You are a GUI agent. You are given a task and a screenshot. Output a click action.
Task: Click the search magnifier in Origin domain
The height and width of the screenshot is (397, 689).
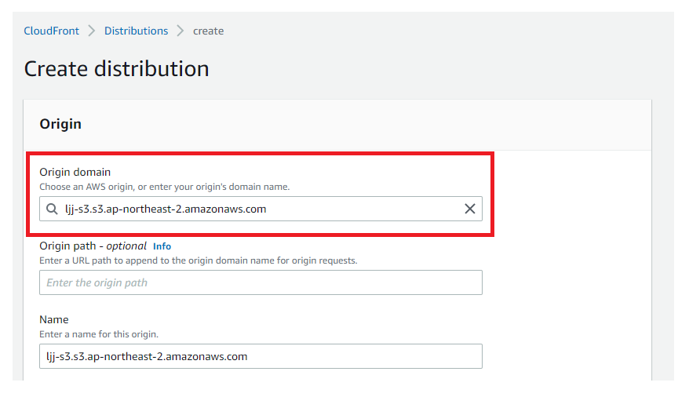tap(52, 209)
